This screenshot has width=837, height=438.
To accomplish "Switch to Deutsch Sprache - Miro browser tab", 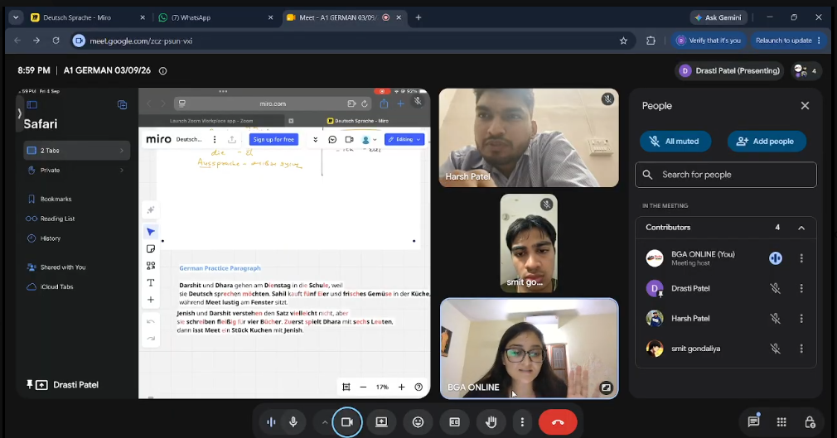I will [89, 17].
